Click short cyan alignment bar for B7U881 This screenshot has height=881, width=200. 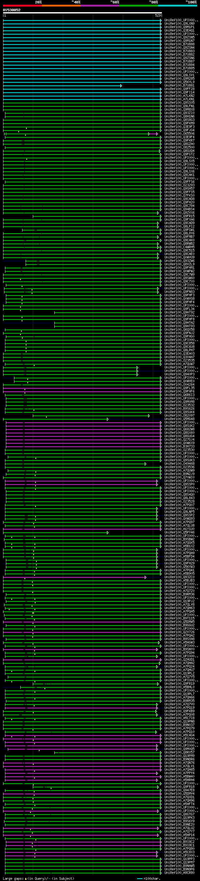(62, 86)
